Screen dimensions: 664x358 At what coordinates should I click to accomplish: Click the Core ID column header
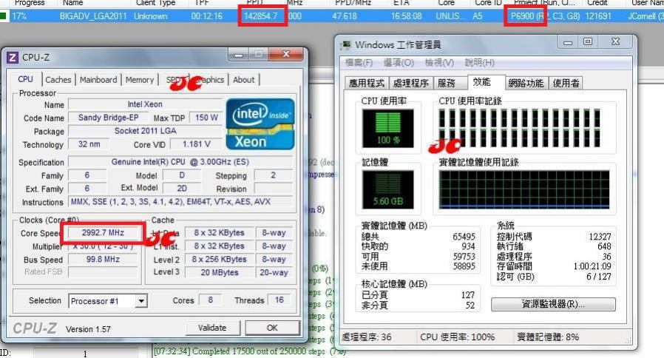(488, 3)
